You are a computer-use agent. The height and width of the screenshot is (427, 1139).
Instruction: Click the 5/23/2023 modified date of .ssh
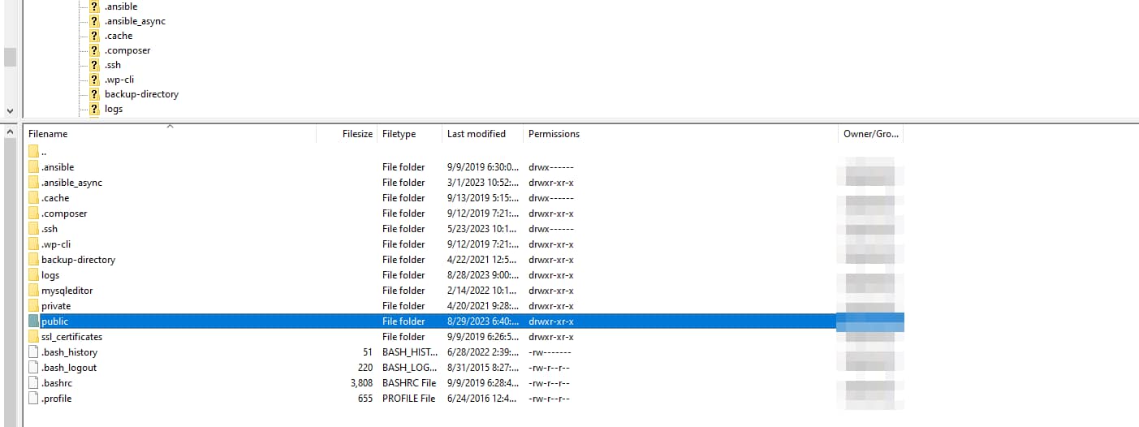click(483, 229)
